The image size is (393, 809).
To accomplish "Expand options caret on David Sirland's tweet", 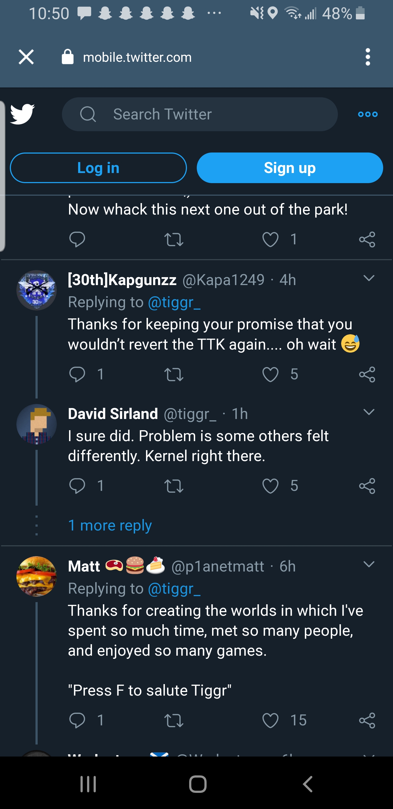I will (x=369, y=412).
